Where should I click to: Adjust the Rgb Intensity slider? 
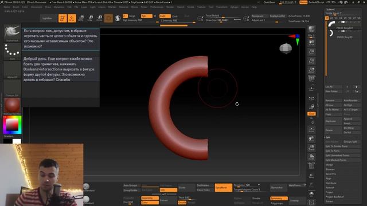tap(141, 21)
